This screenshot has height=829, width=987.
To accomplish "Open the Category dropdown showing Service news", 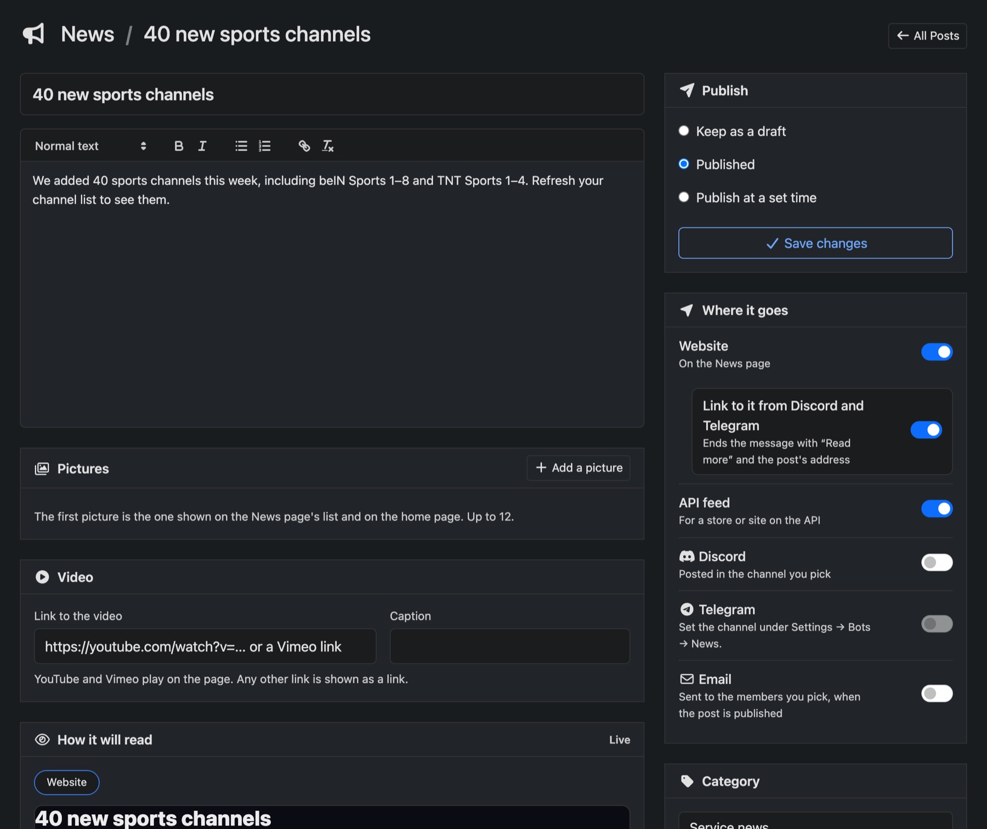I will (x=815, y=821).
